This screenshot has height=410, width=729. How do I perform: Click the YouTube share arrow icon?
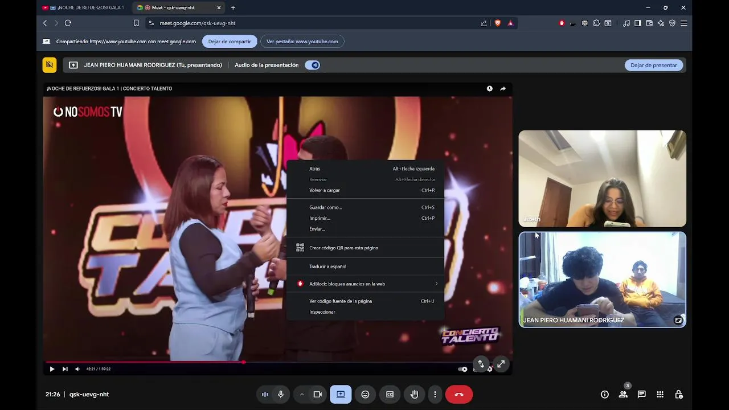click(503, 88)
